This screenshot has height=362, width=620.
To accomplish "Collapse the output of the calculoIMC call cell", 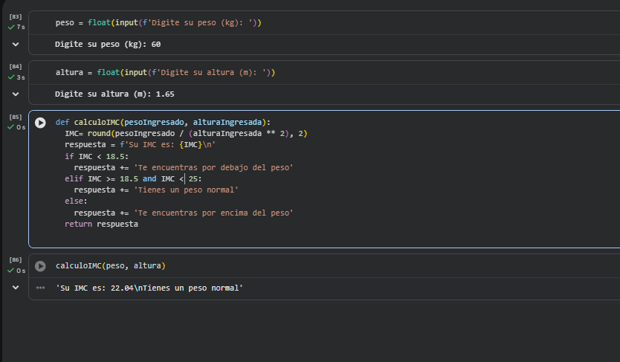I will point(16,288).
